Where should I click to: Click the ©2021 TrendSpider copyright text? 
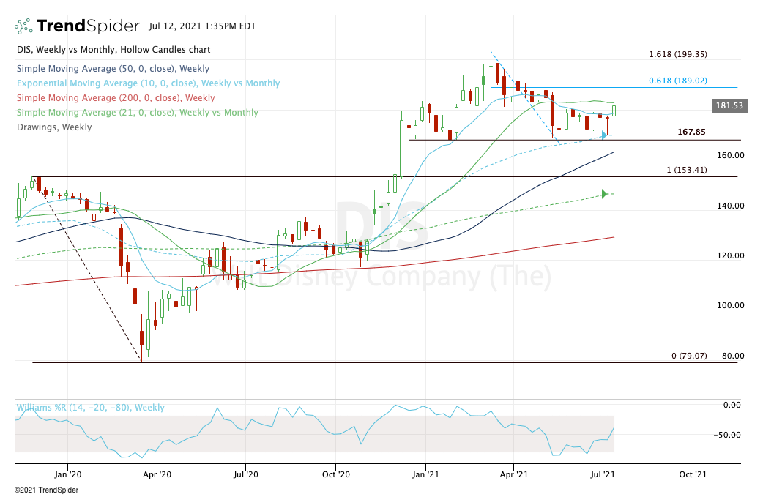coord(46,490)
